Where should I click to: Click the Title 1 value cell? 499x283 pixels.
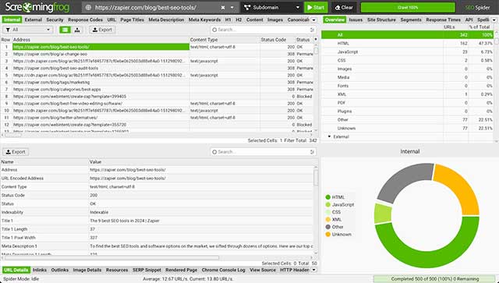(x=201, y=221)
